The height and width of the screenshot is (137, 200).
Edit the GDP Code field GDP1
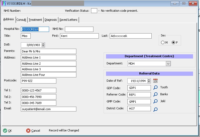tap(139, 88)
